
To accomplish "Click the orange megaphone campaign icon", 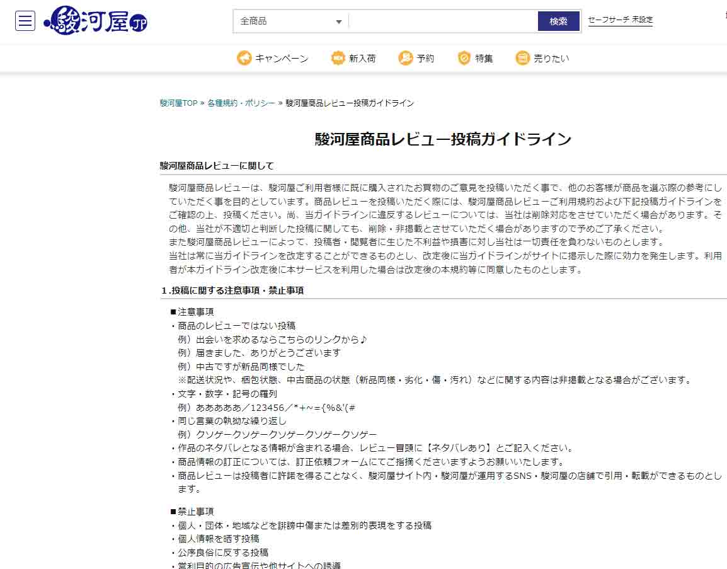I will pos(244,58).
